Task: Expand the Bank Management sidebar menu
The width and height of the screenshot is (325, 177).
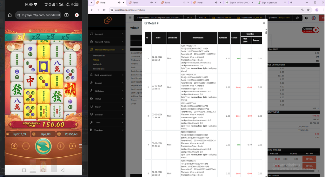Action: tap(107, 75)
